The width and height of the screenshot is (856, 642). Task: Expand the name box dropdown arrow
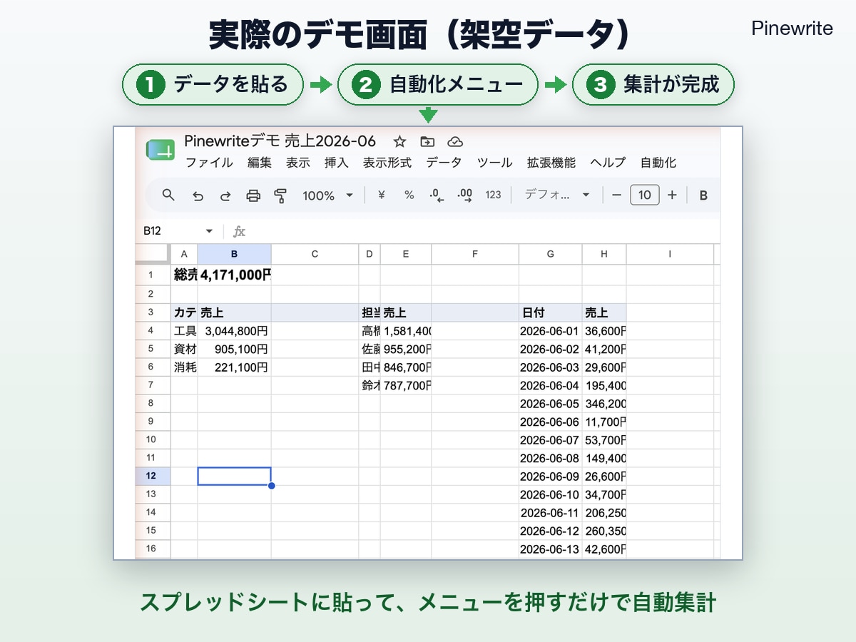coord(209,231)
